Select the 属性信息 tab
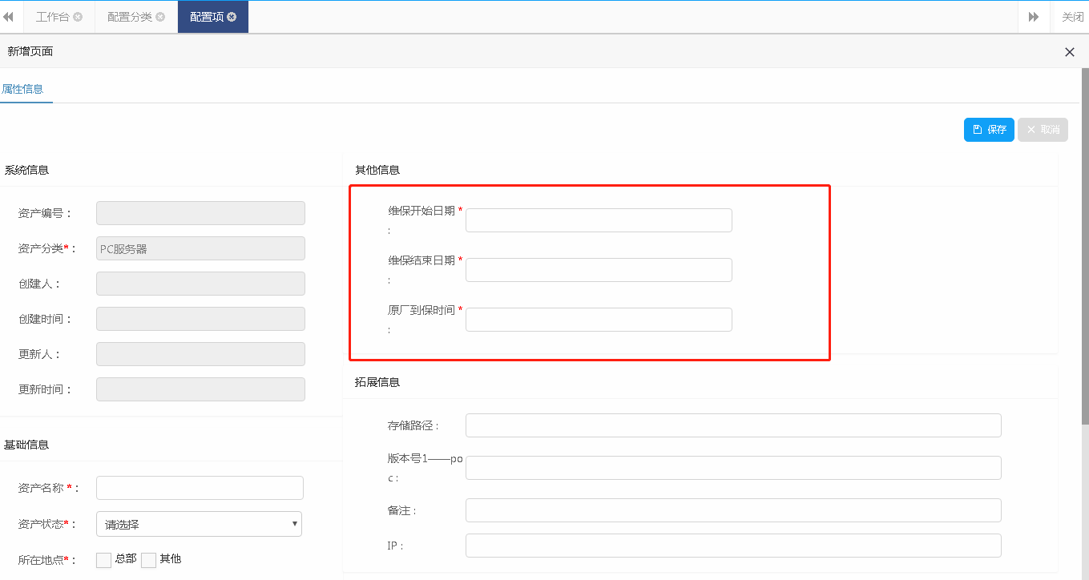The width and height of the screenshot is (1089, 580). (x=22, y=89)
